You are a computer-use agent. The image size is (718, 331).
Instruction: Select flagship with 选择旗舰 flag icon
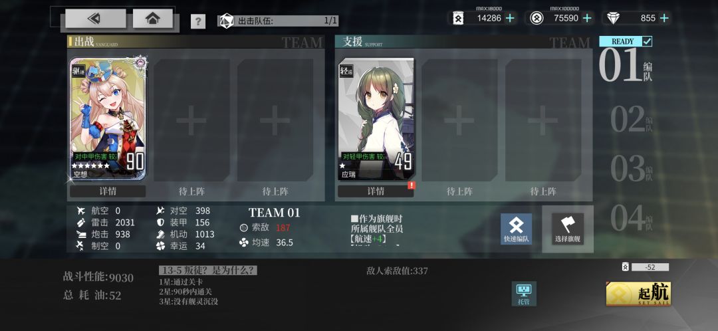(x=568, y=229)
